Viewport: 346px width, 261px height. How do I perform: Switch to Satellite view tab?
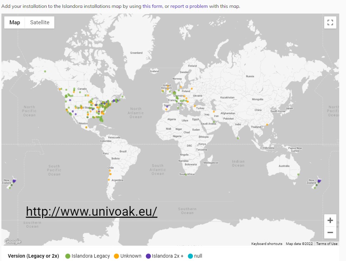40,22
